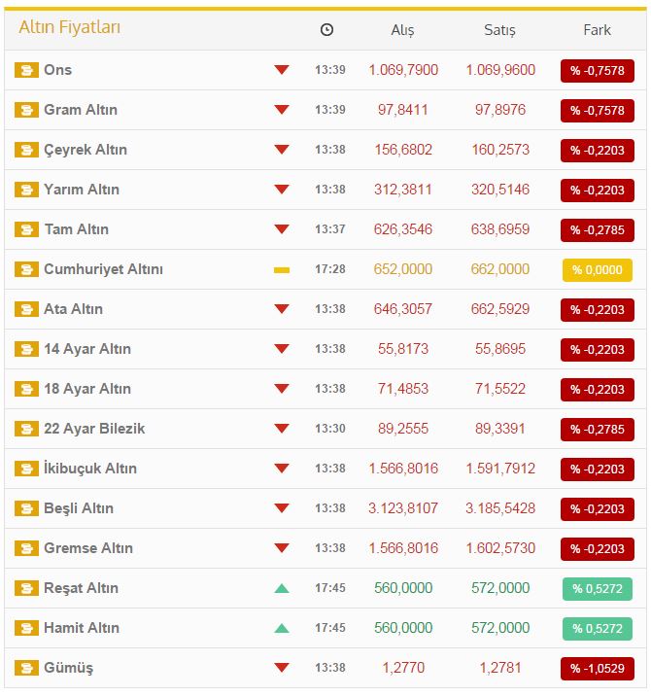Click the Alış column header
The width and height of the screenshot is (651, 696).
click(402, 30)
